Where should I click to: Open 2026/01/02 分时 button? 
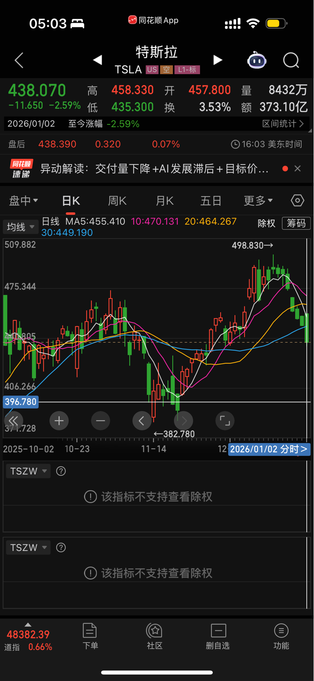pos(269,449)
